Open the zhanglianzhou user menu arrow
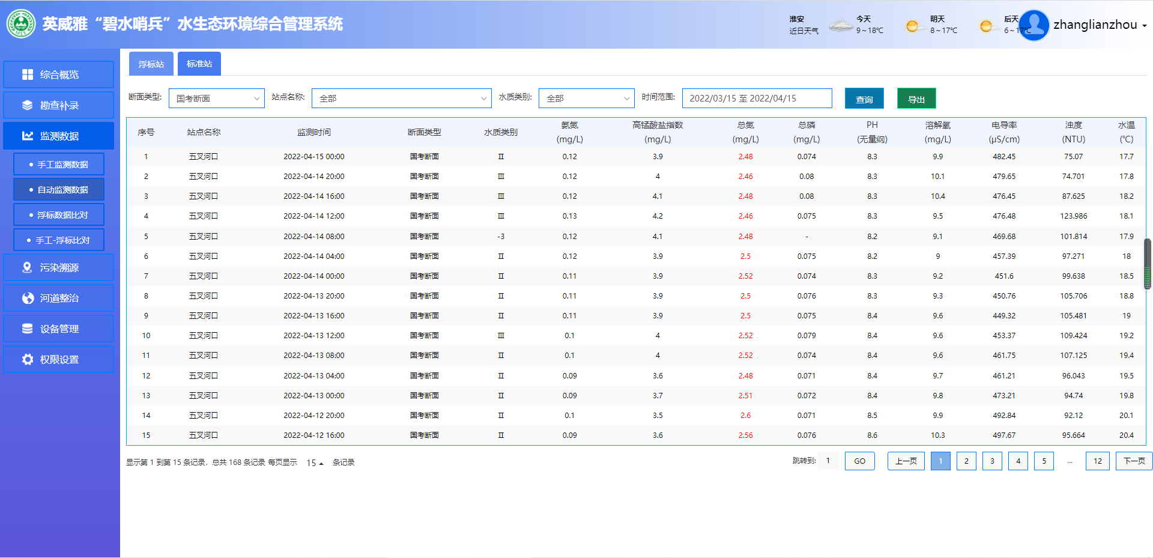The width and height of the screenshot is (1153, 558). pos(1144,26)
